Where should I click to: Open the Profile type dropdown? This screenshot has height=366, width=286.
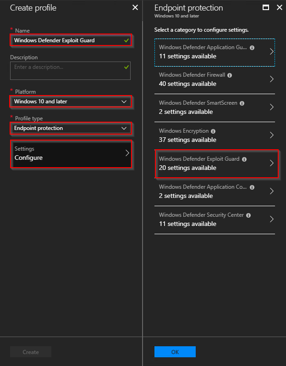click(x=70, y=128)
